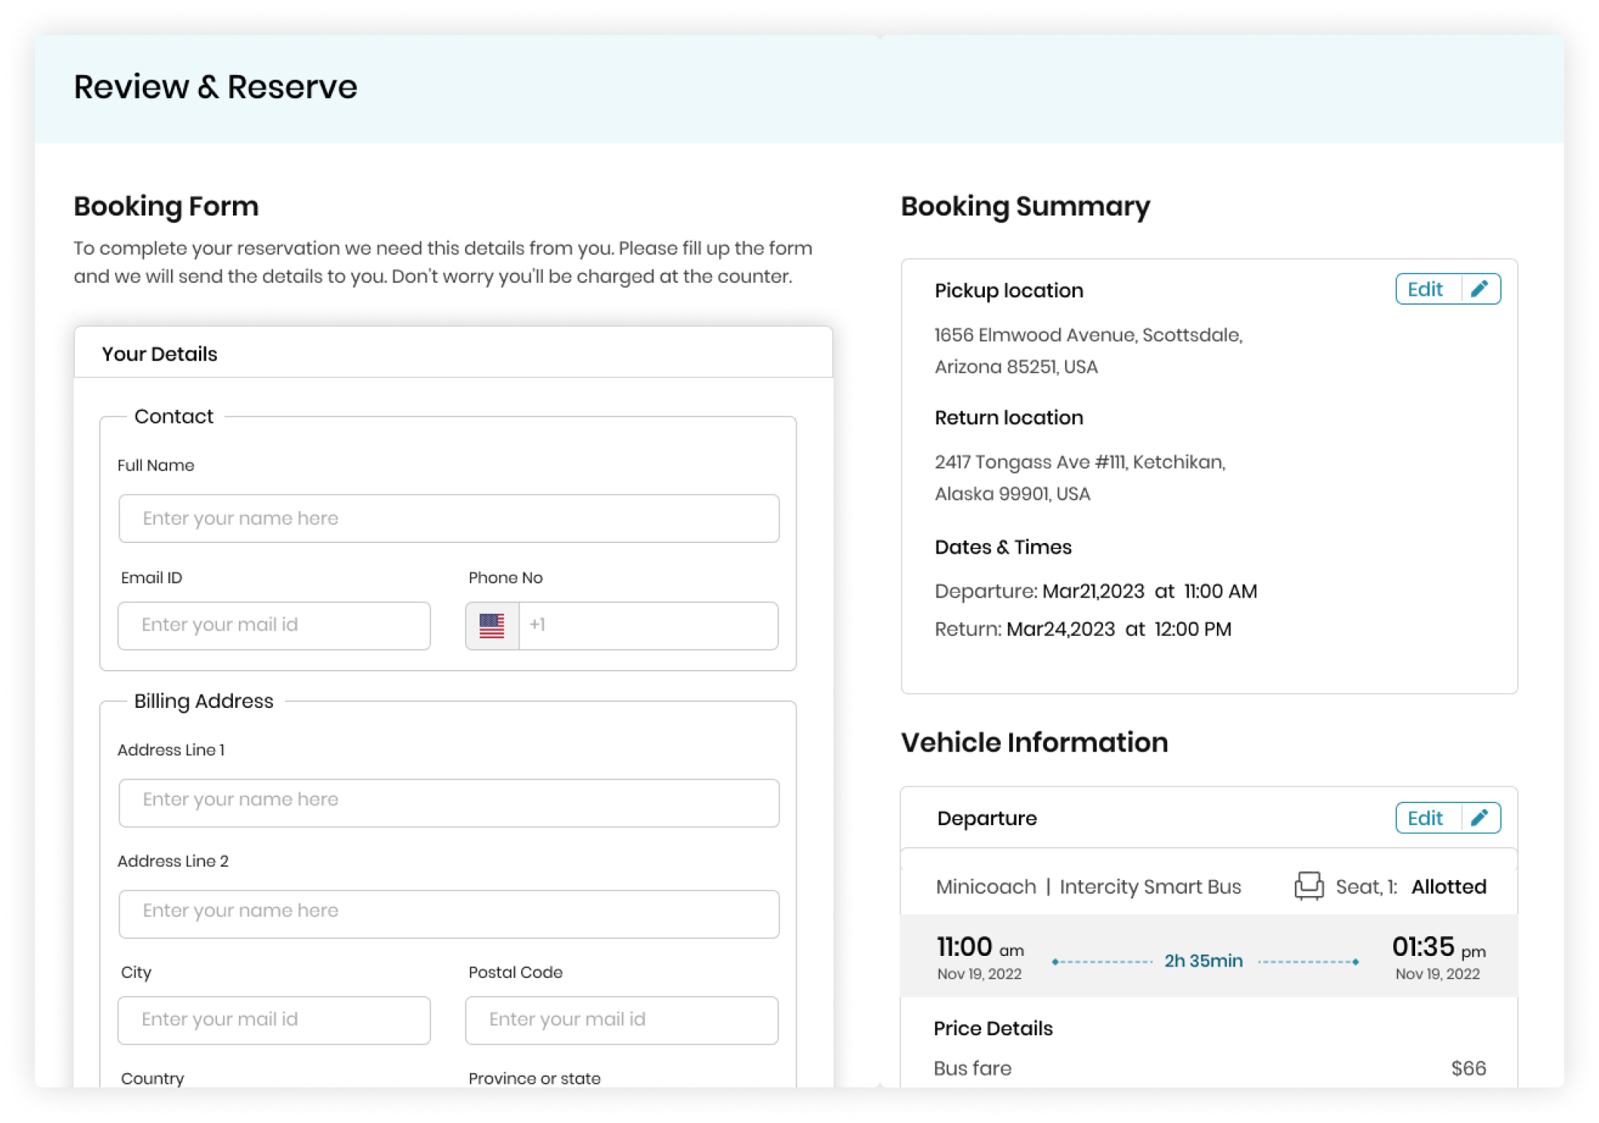Click the 'Country' field label

click(x=153, y=1078)
